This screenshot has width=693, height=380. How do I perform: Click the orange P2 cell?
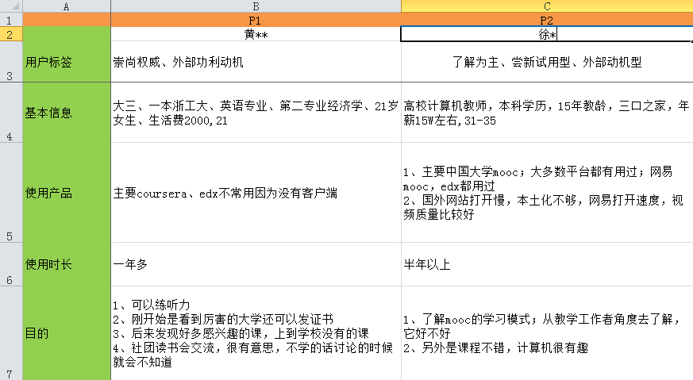(546, 20)
